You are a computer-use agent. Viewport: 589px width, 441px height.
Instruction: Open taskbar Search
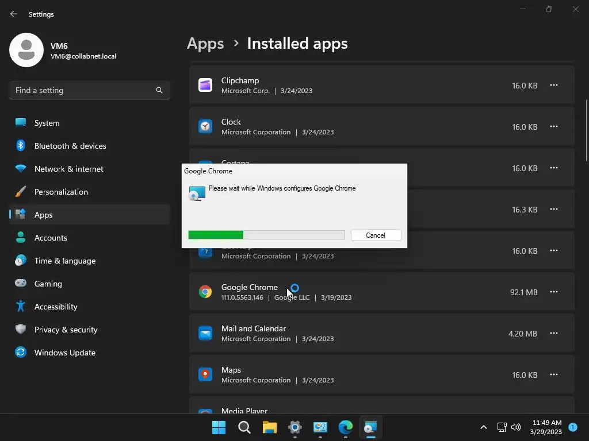(244, 427)
